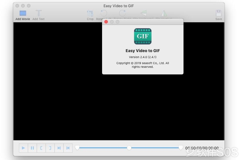Click the Version 2.4.0 (2.4.1) text

(x=143, y=57)
